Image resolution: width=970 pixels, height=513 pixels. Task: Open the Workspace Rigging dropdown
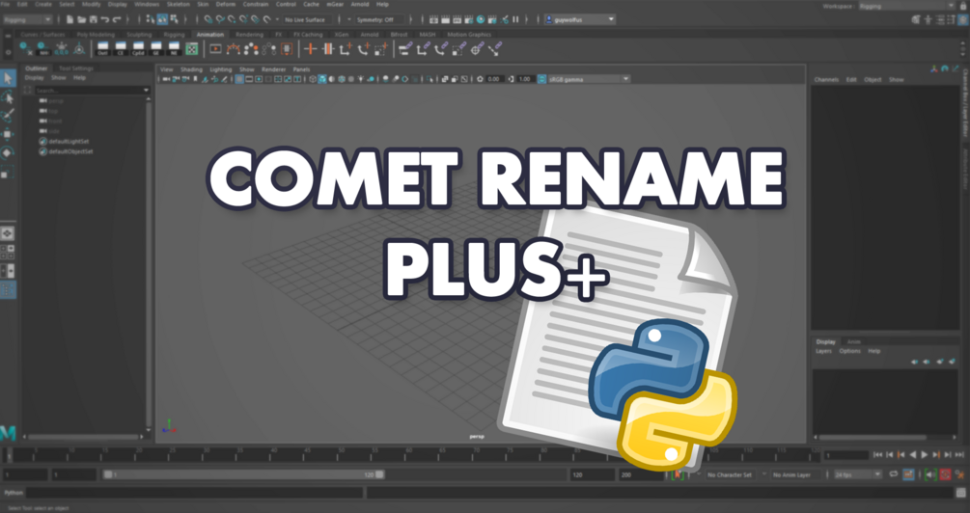coord(906,6)
